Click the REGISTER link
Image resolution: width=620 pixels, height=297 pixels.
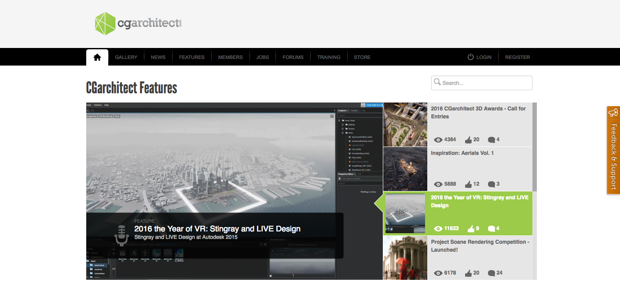click(x=517, y=57)
